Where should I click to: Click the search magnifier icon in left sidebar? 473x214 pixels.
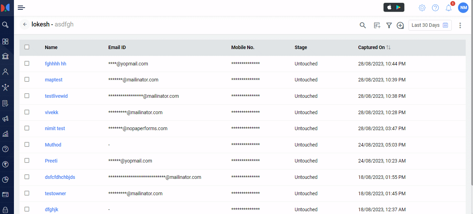click(x=5, y=25)
